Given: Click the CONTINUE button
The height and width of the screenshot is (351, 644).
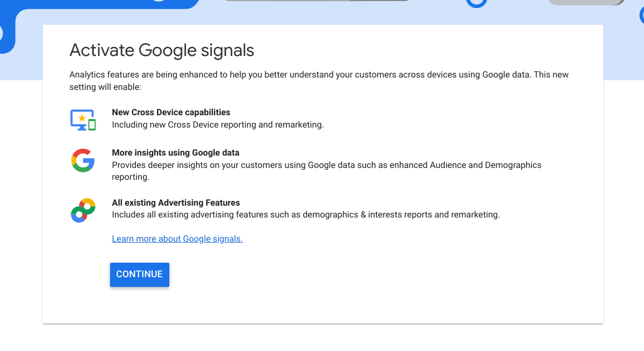Looking at the screenshot, I should point(139,275).
